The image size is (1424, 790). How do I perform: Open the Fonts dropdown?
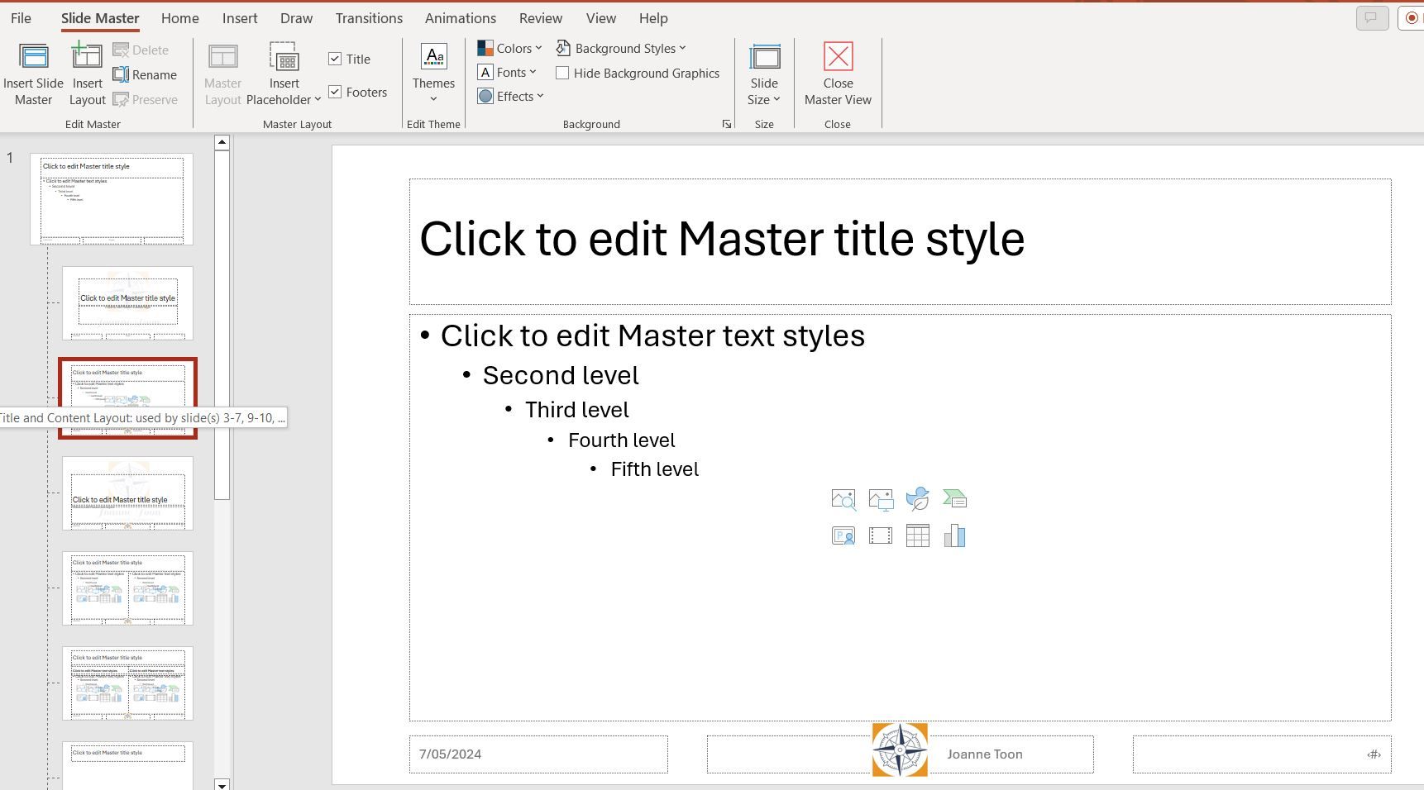coord(508,72)
